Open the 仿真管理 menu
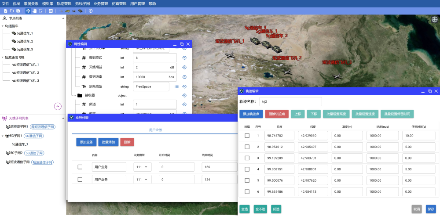 119,3
